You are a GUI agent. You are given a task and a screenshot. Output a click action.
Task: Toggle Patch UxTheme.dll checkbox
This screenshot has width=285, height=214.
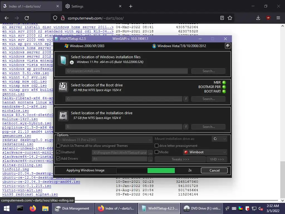58,145
